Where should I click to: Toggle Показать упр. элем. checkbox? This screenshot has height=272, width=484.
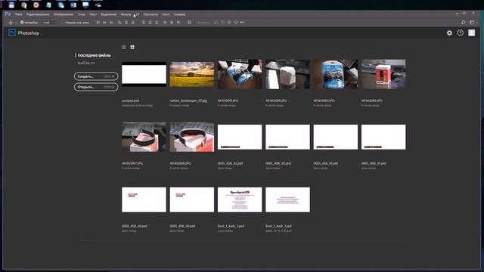pos(63,23)
